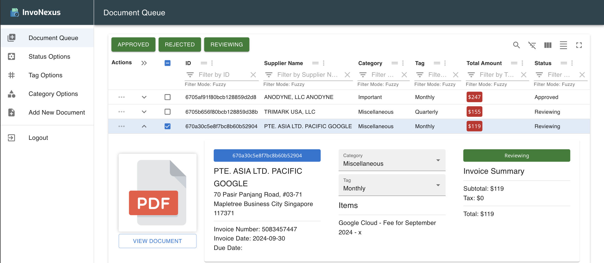Open filter mode options for ID filter
Viewport: 604px width, 263px height.
pos(190,75)
